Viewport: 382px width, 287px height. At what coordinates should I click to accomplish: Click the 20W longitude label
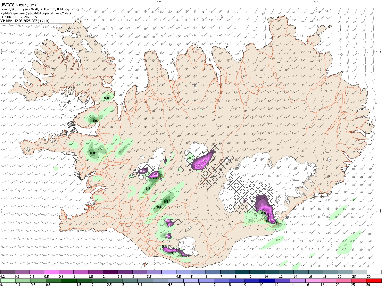pos(159,1)
